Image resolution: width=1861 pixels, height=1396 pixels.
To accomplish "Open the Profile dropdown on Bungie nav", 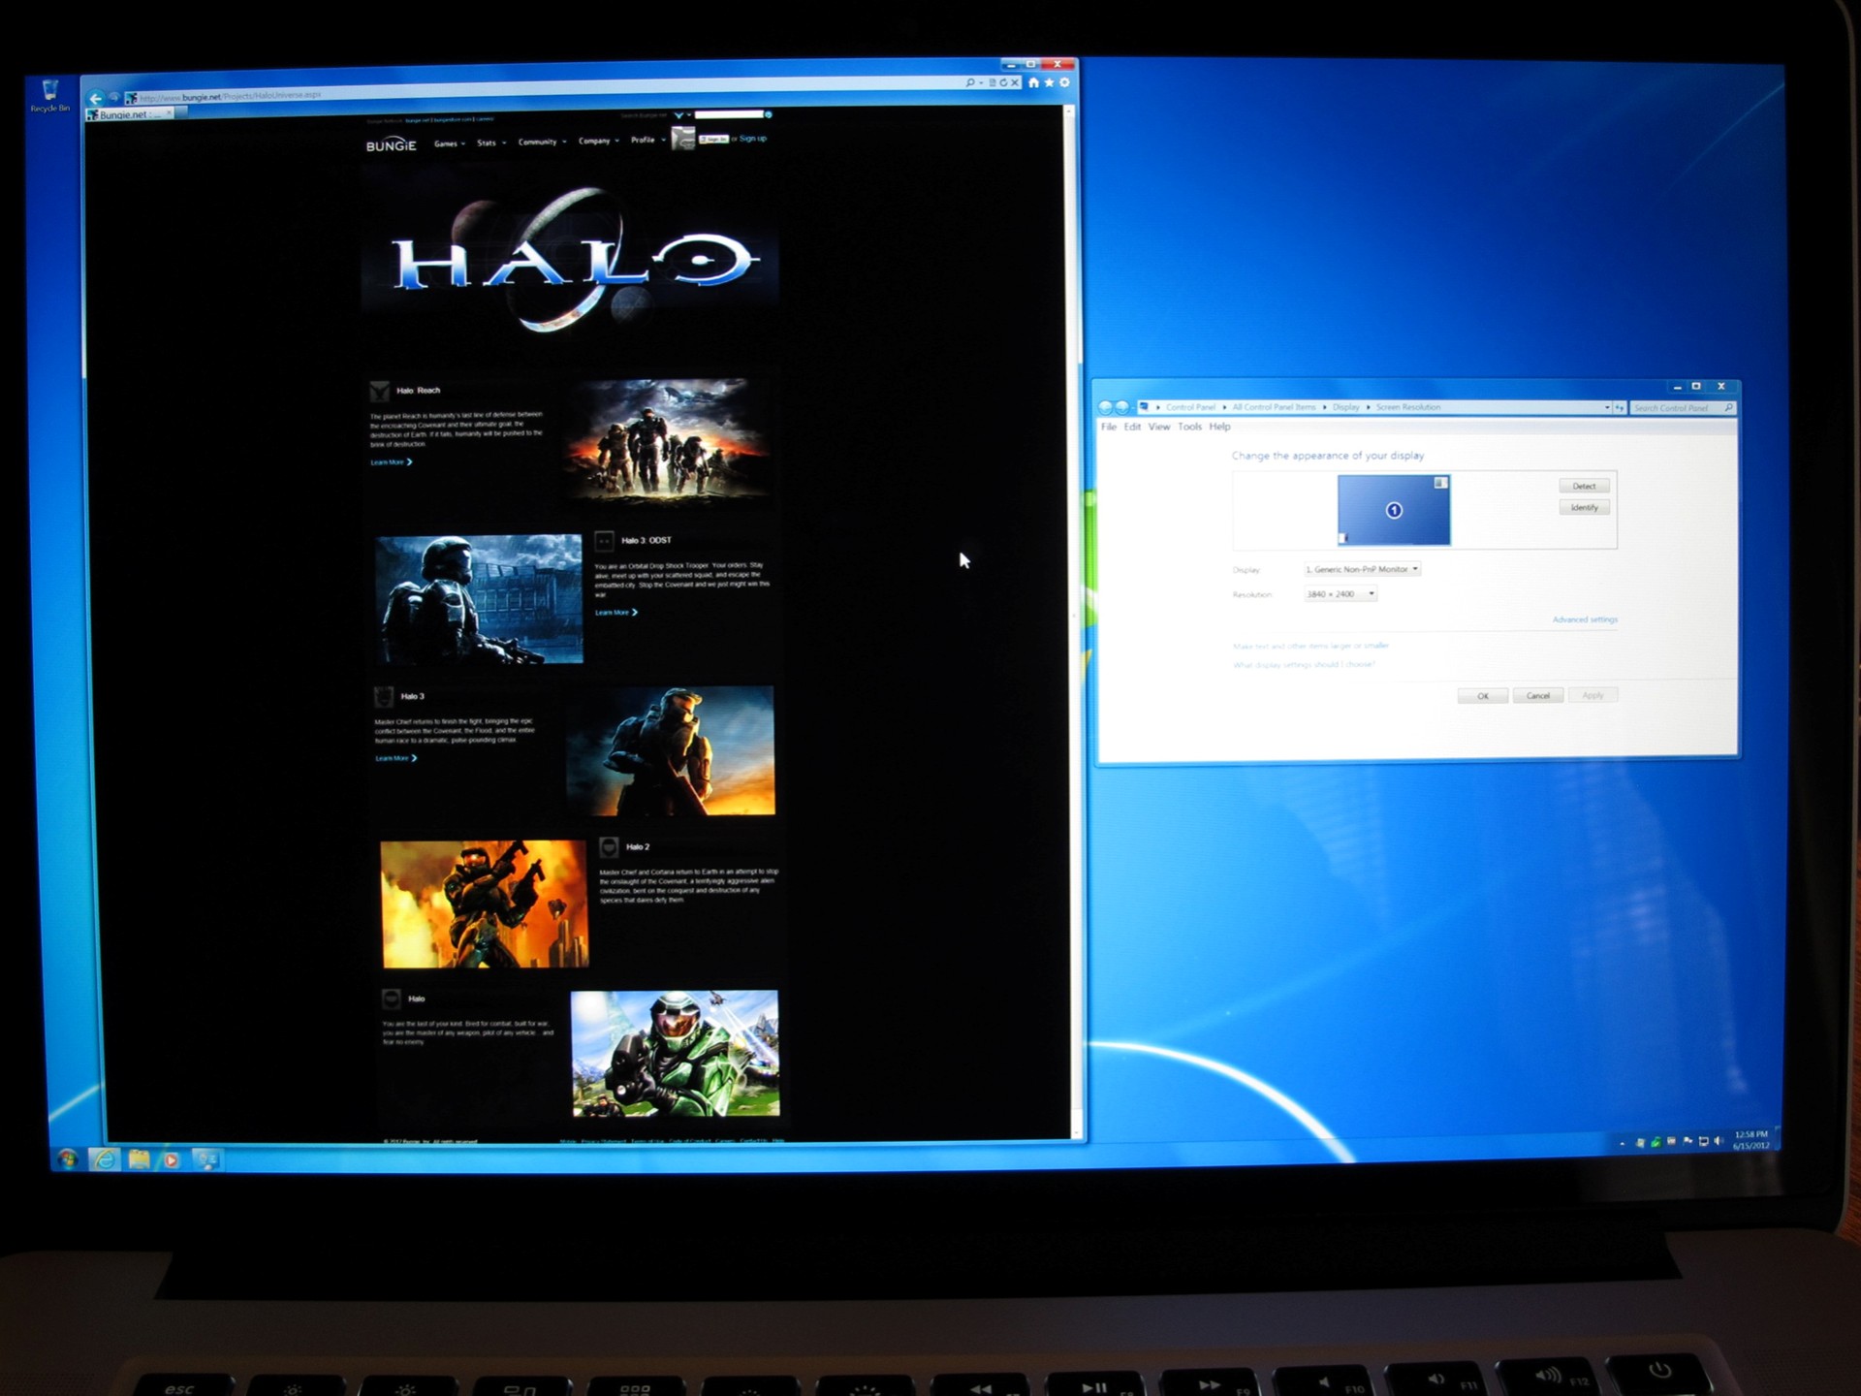I will pyautogui.click(x=647, y=140).
